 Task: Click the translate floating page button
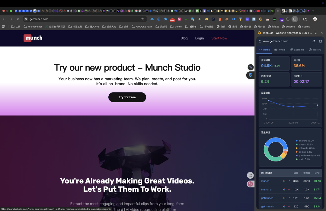pyautogui.click(x=251, y=67)
